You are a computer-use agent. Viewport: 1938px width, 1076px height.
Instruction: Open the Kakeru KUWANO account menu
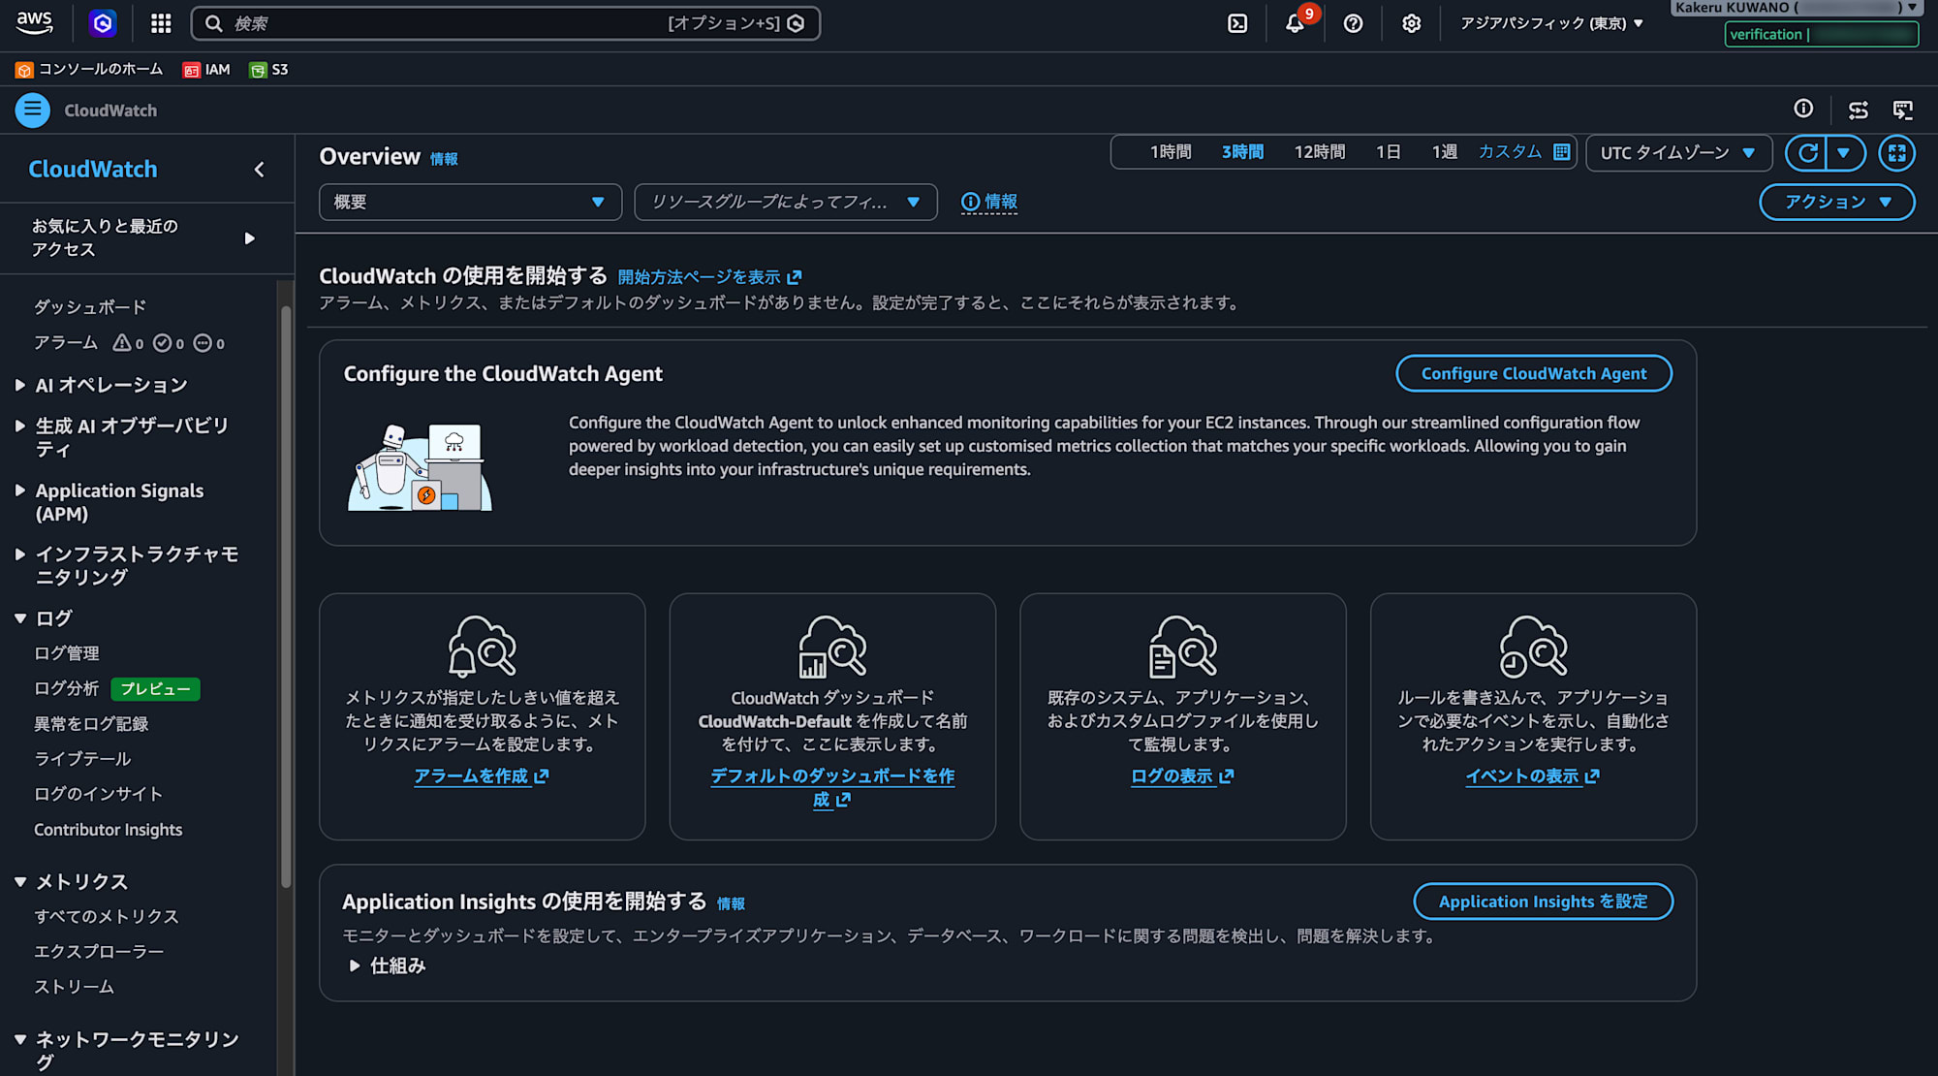click(1797, 8)
